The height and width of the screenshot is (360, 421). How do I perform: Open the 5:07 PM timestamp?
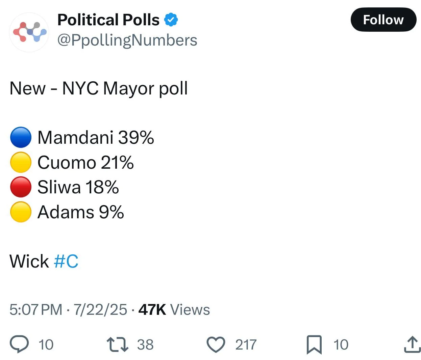pyautogui.click(x=36, y=309)
